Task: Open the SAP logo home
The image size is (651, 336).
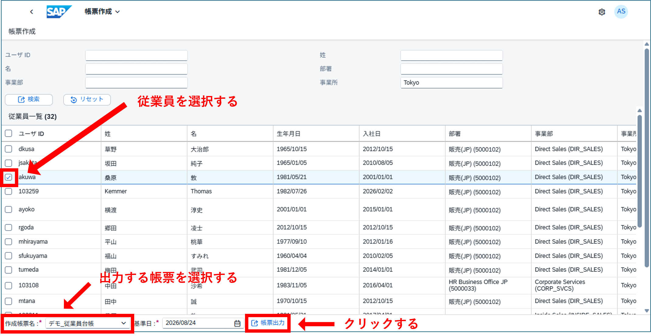Action: 59,12
